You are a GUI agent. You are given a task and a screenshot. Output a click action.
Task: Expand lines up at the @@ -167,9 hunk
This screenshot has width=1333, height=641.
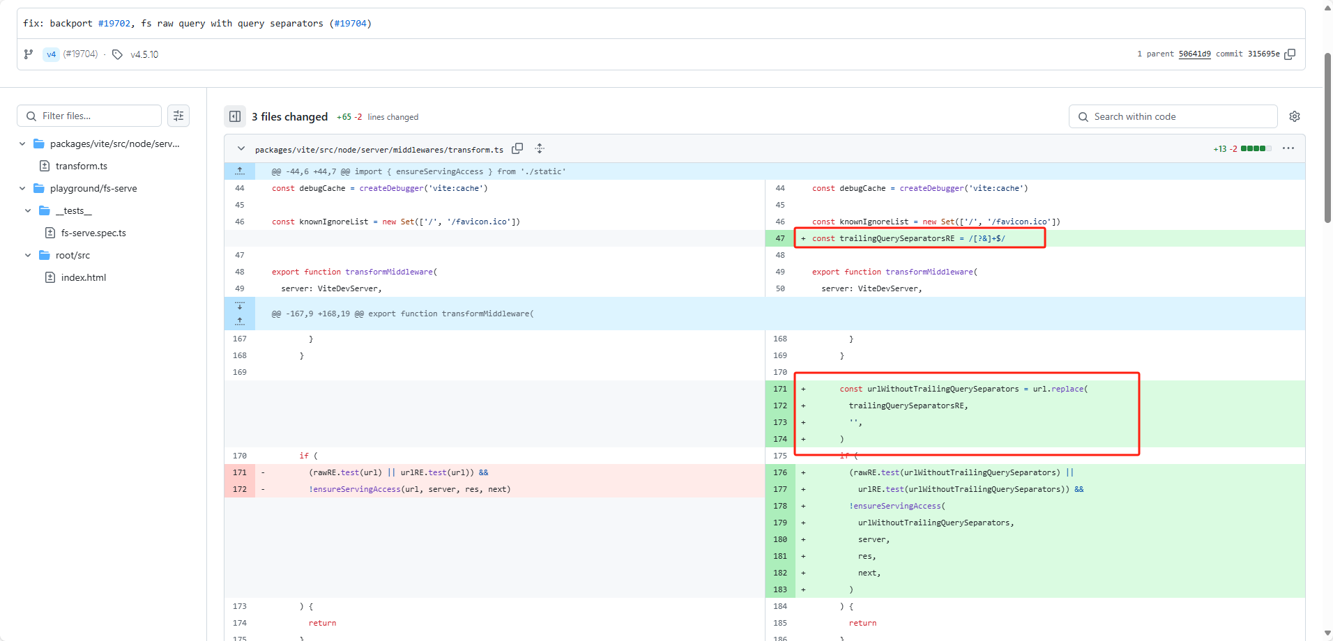(240, 322)
